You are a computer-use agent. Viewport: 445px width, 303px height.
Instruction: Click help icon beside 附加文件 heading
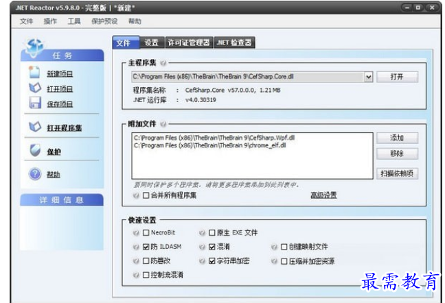163,124
